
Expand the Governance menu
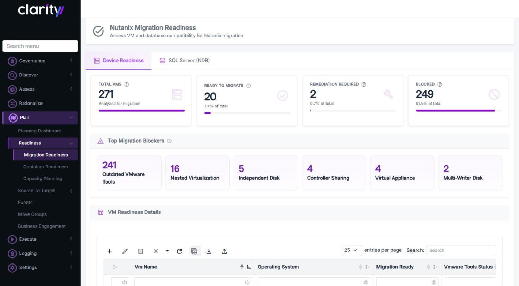[x=40, y=61]
